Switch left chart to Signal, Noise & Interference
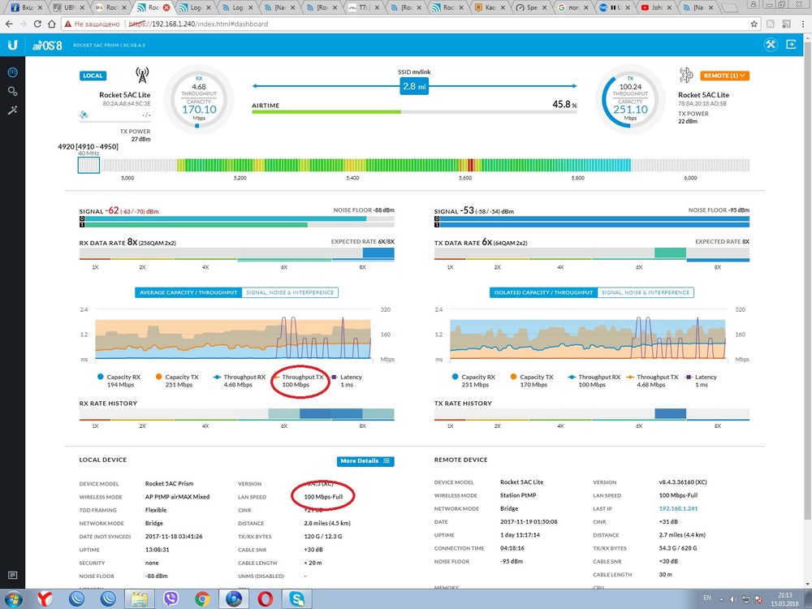 click(x=289, y=292)
